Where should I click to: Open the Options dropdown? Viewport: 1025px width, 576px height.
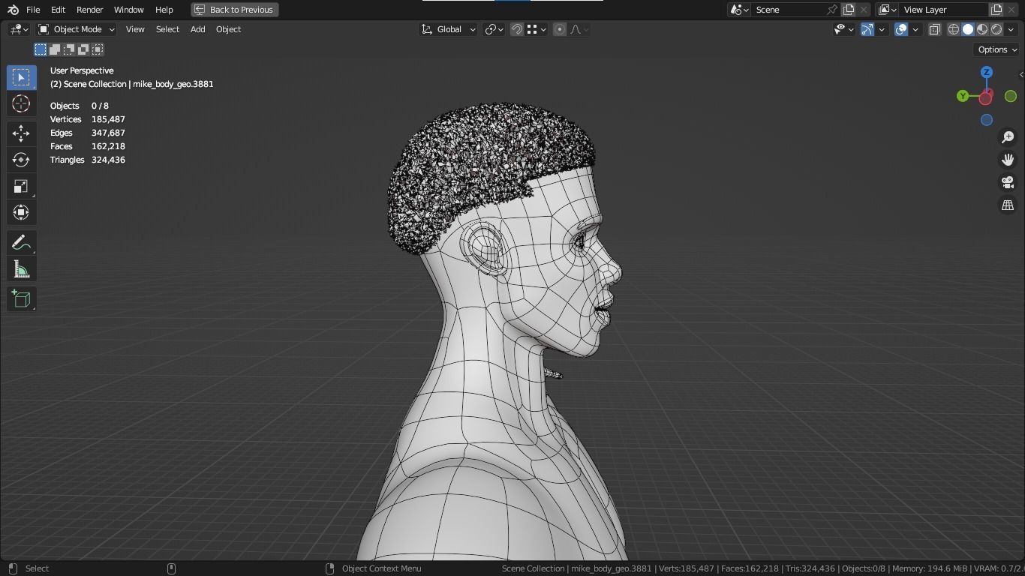(x=997, y=49)
